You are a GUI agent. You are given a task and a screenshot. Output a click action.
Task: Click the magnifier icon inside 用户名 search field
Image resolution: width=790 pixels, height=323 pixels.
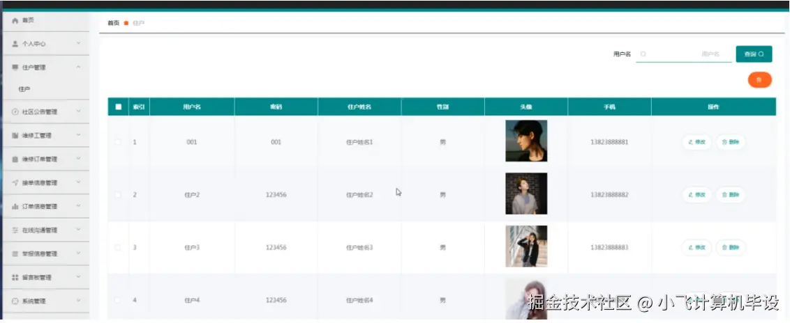pyautogui.click(x=643, y=54)
